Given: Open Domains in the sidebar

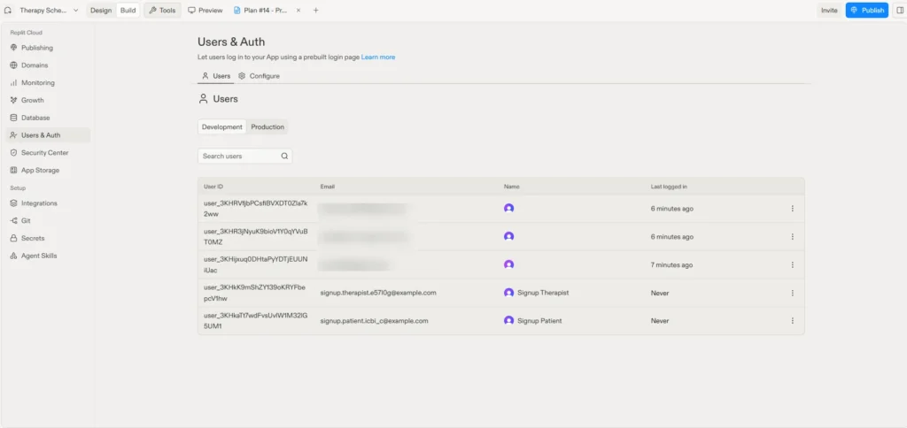Looking at the screenshot, I should [x=48, y=65].
